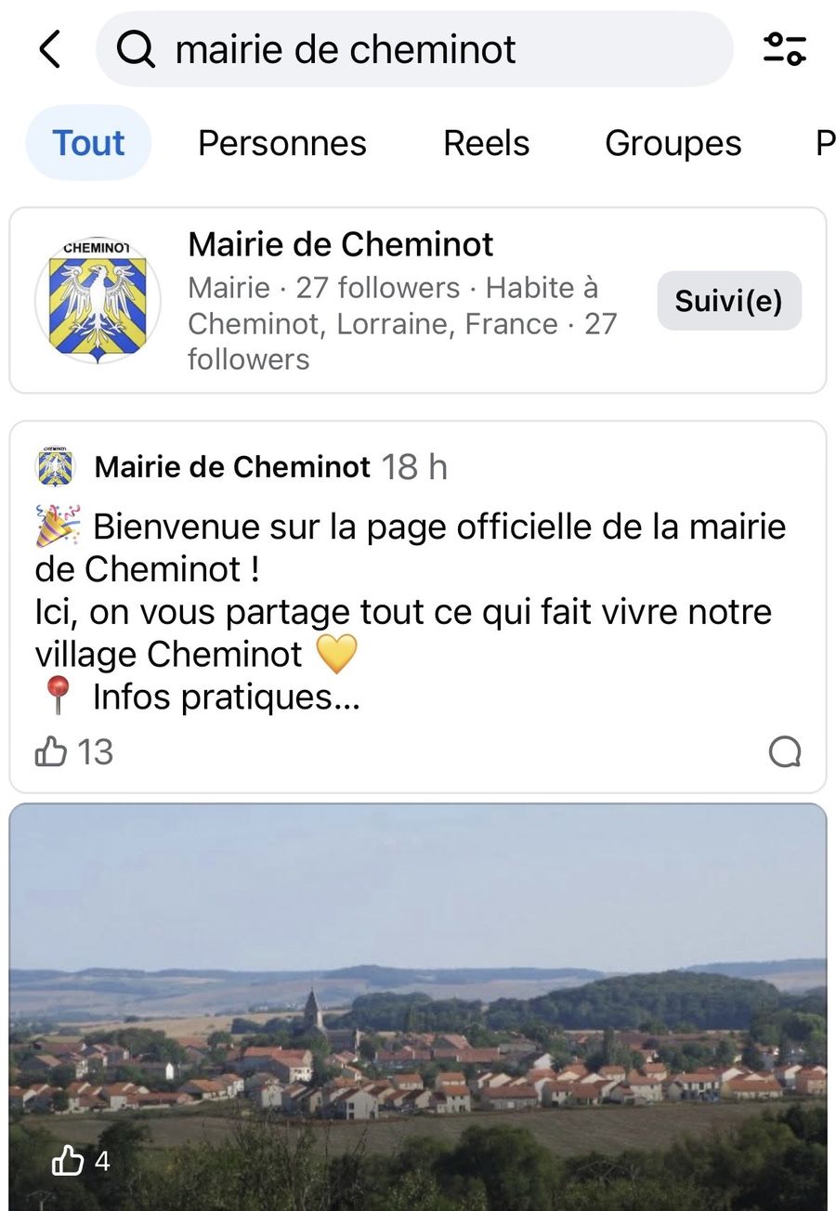Tap the '18 h' post timestamp
Viewport: 836px width, 1211px height.
[414, 467]
